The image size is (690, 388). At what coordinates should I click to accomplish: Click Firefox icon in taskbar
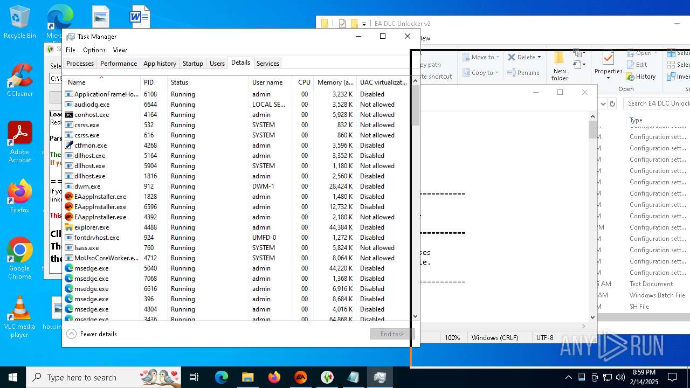coord(274,377)
